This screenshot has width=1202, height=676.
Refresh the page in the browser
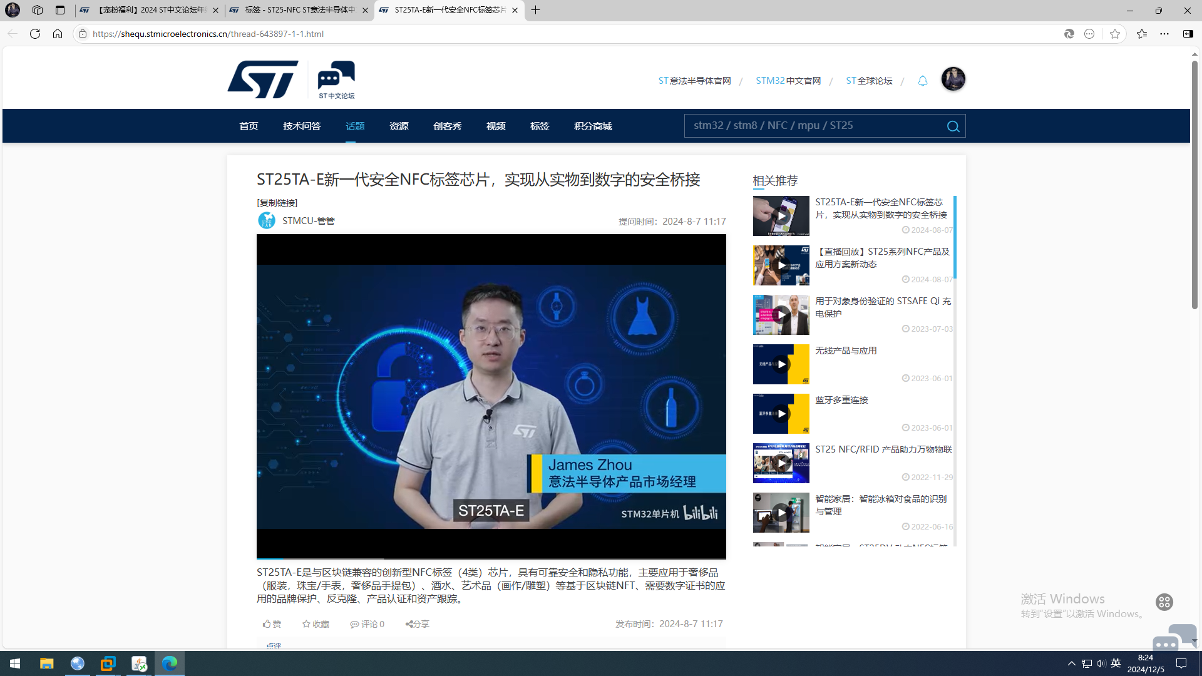35,34
